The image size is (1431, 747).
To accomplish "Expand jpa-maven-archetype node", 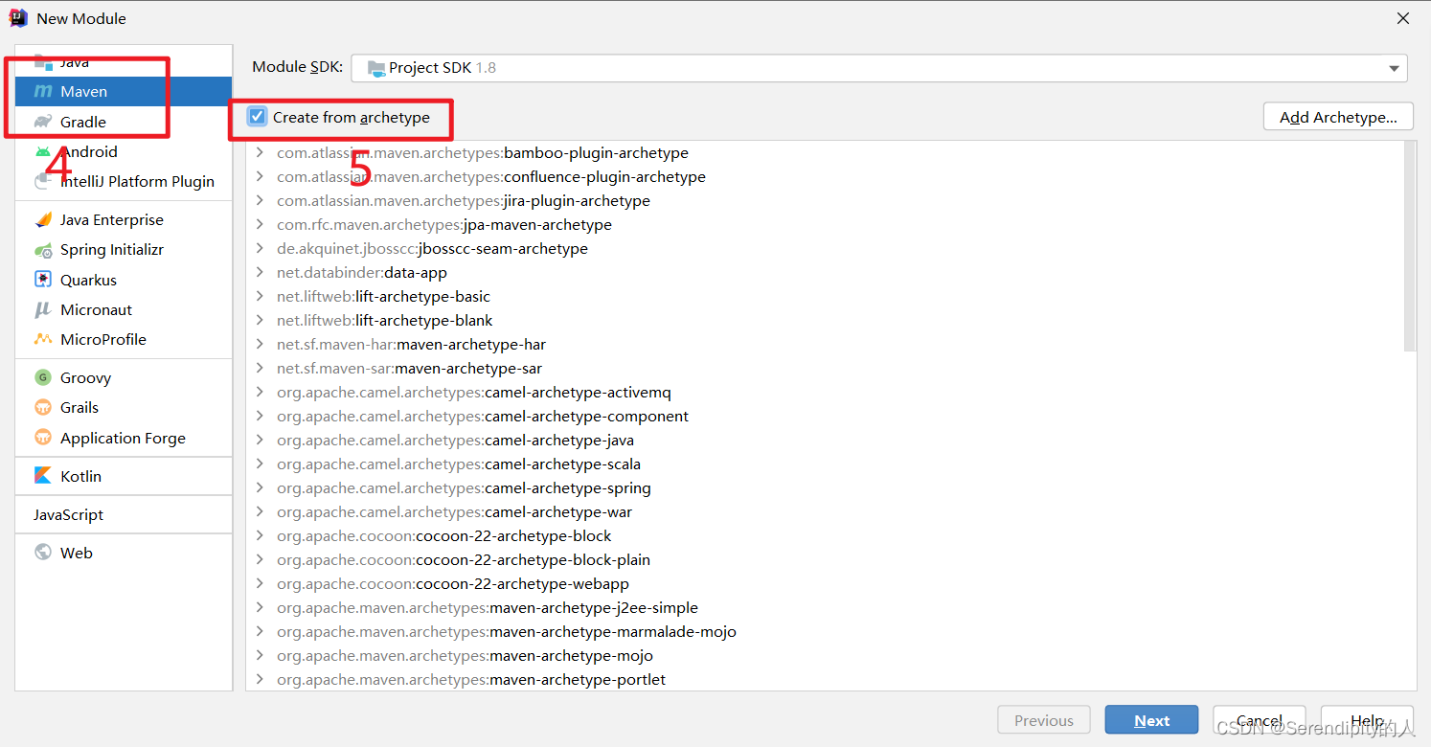I will (x=260, y=224).
